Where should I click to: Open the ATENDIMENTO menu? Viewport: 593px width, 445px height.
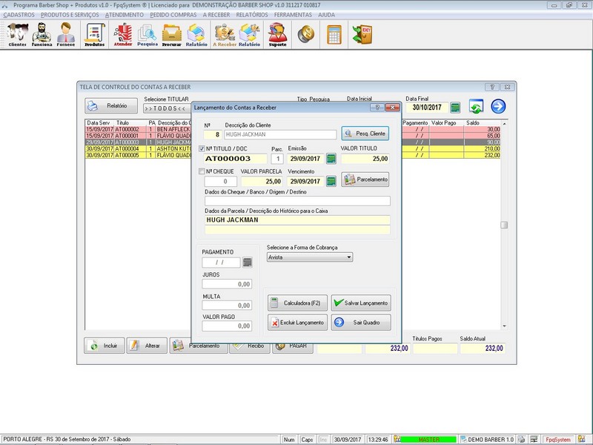(x=125, y=15)
